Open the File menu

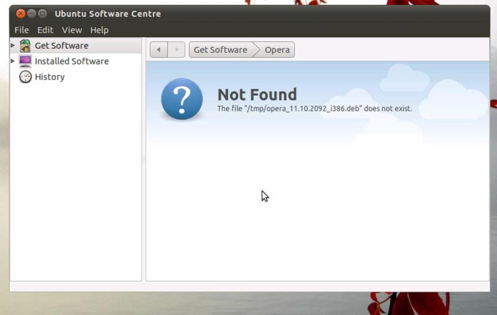[x=22, y=30]
